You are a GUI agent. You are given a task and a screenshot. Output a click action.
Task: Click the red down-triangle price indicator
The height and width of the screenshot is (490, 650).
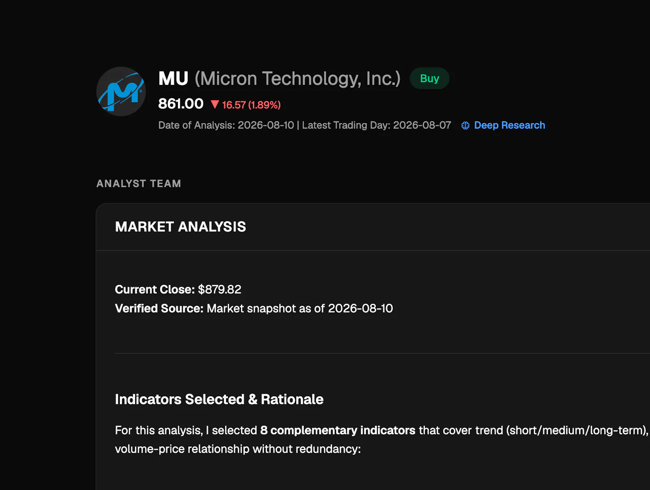215,105
